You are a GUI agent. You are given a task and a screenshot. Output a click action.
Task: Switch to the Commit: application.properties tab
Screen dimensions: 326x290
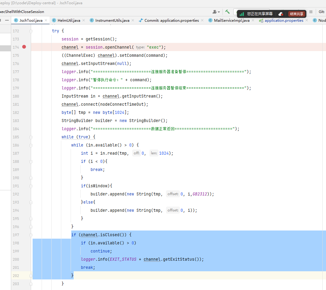click(171, 20)
